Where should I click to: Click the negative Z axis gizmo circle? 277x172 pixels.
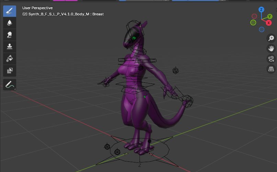point(262,29)
